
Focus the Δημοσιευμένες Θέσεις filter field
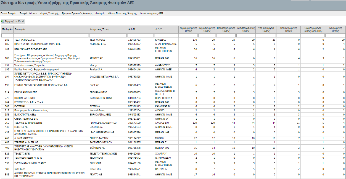[x=207, y=36]
